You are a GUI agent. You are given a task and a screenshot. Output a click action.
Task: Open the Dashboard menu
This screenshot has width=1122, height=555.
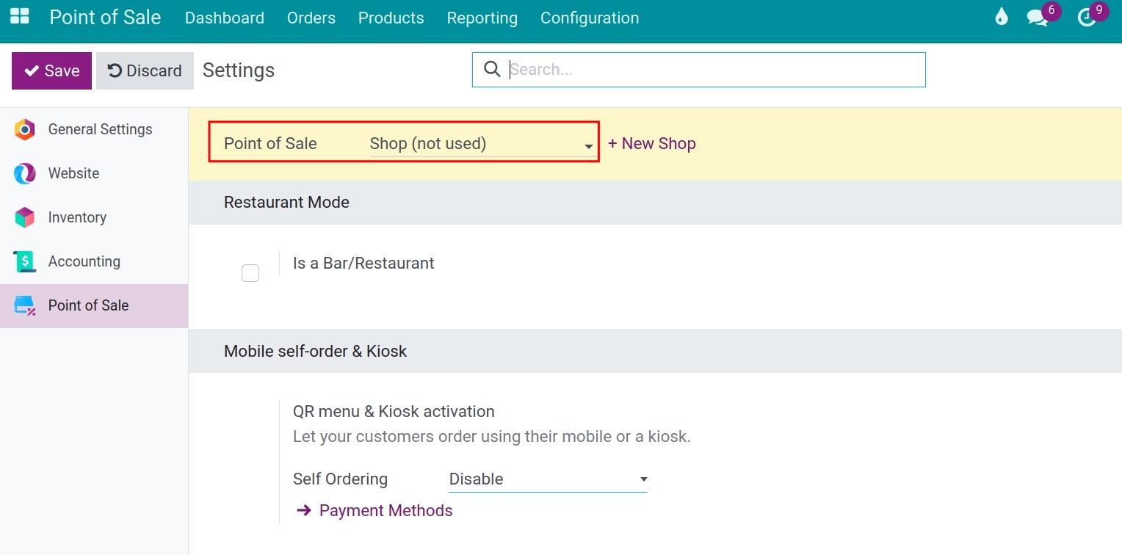tap(225, 18)
